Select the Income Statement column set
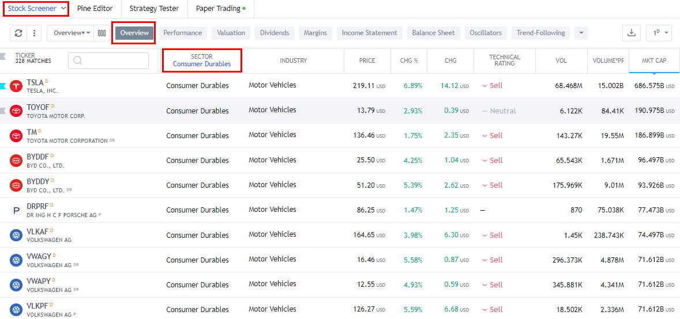This screenshot has width=680, height=319. [x=370, y=33]
